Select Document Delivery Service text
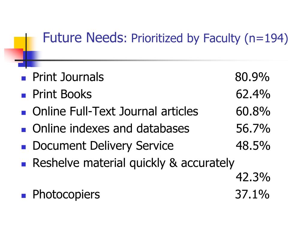 [103, 146]
